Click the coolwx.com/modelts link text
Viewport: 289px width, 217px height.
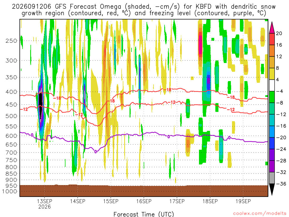[260, 214]
